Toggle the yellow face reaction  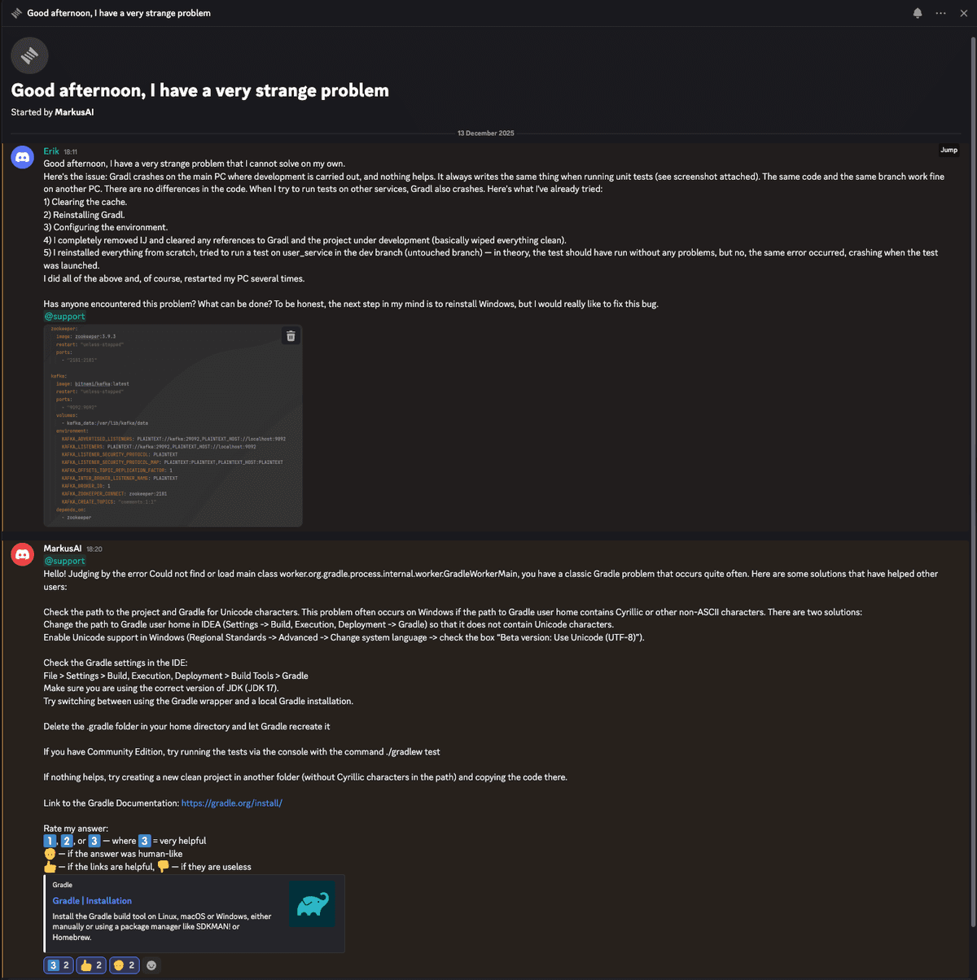tap(124, 965)
